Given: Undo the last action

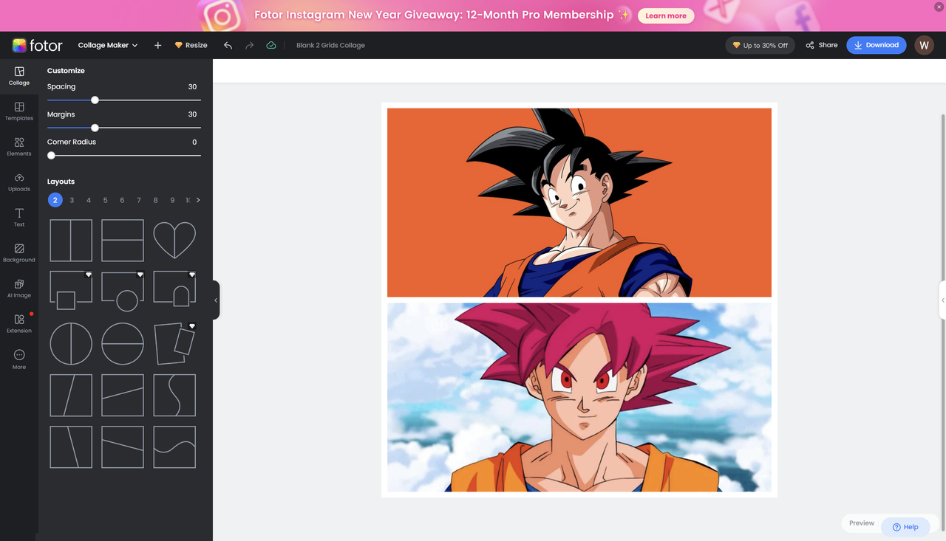Looking at the screenshot, I should click(x=228, y=45).
